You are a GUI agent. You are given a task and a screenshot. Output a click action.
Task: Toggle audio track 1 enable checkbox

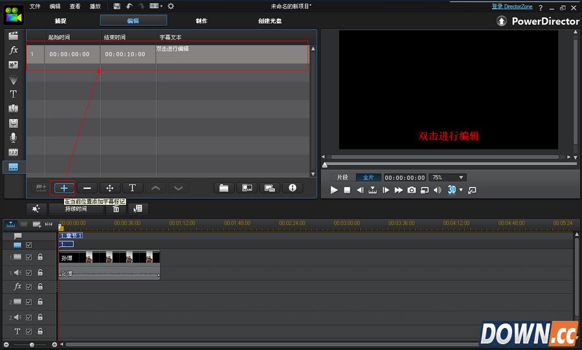(29, 273)
